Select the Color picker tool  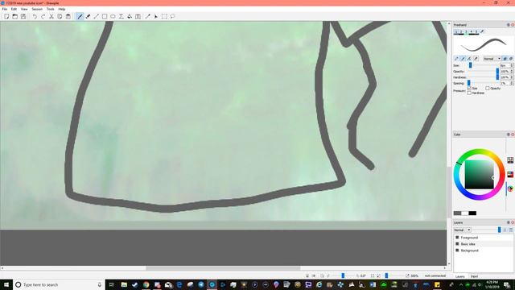(x=148, y=16)
